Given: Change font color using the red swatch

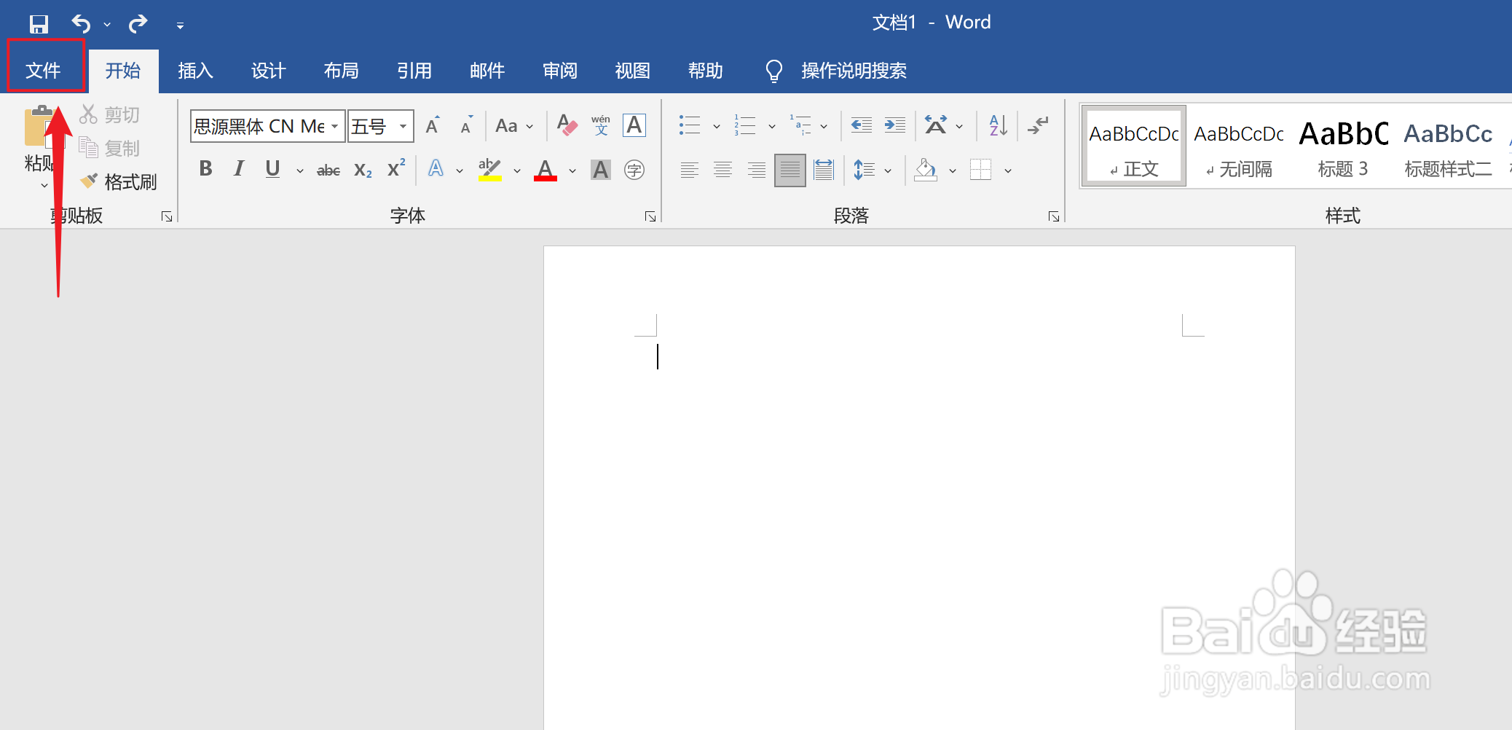Looking at the screenshot, I should 546,169.
